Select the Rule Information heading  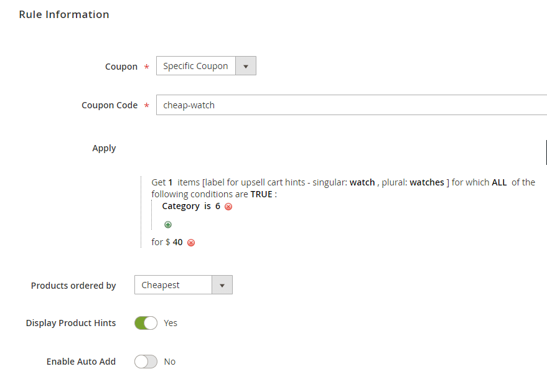pos(64,14)
